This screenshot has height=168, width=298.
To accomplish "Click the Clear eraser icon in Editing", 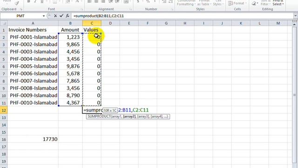I will coord(254,3).
